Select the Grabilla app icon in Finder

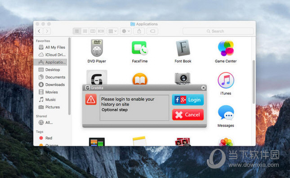(x=97, y=78)
